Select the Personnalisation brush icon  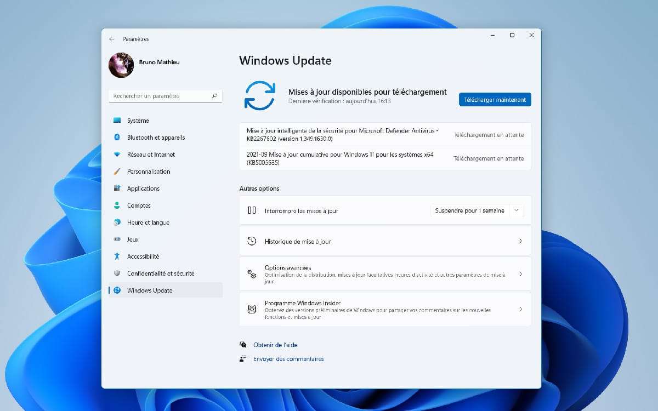117,172
